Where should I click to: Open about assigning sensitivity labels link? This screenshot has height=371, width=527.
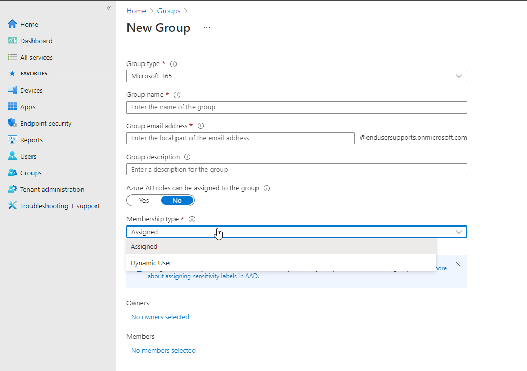[203, 276]
